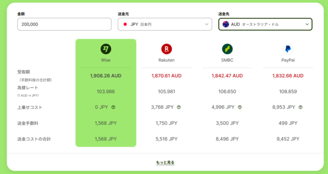This screenshot has width=328, height=174.
Task: Click the amount field showing 200,000
Action: click(x=64, y=24)
